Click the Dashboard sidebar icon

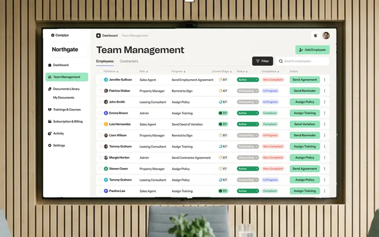(50, 65)
